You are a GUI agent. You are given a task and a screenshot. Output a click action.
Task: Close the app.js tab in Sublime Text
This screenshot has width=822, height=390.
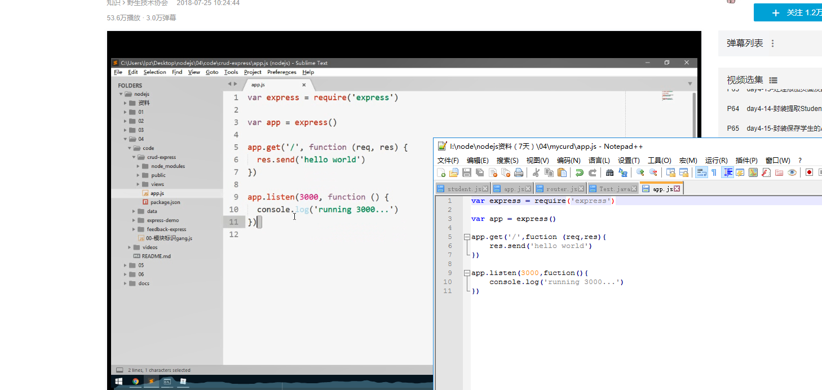click(304, 85)
